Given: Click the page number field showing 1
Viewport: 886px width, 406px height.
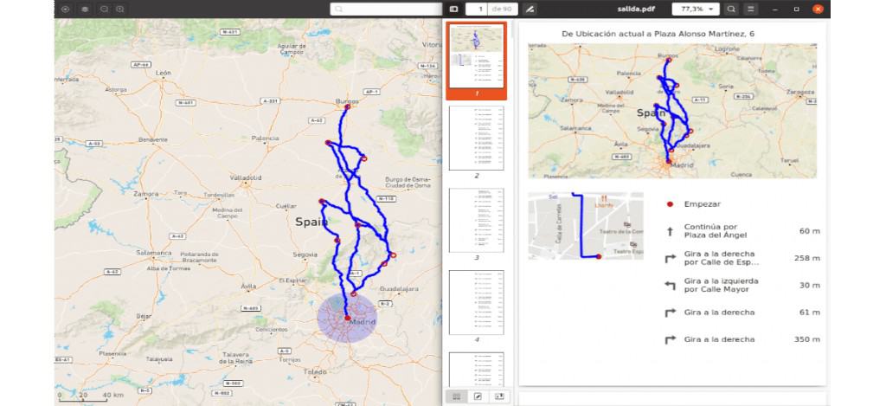Looking at the screenshot, I should pyautogui.click(x=477, y=9).
